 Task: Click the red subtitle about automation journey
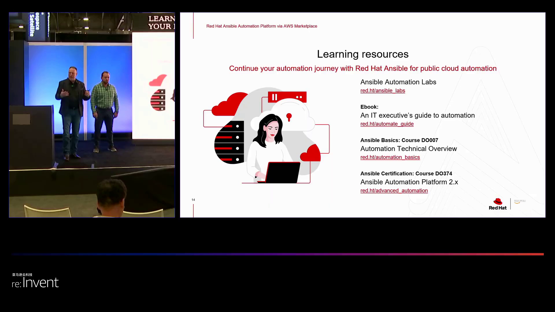(362, 68)
